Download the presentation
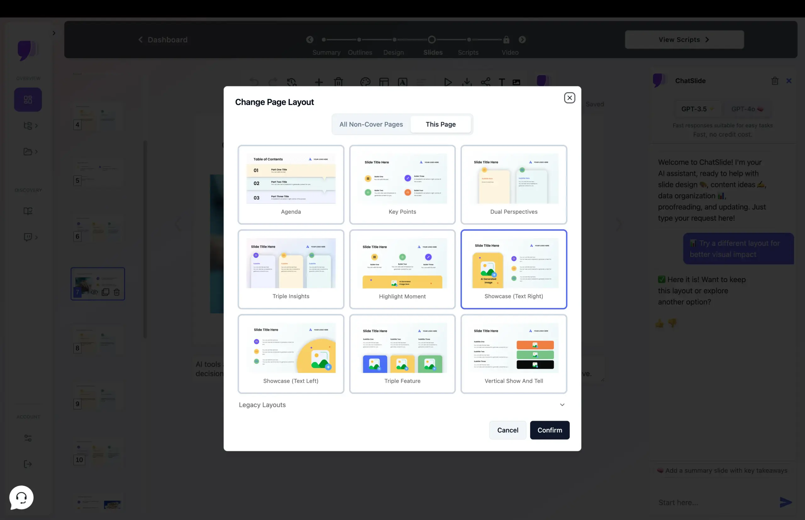 click(x=466, y=82)
